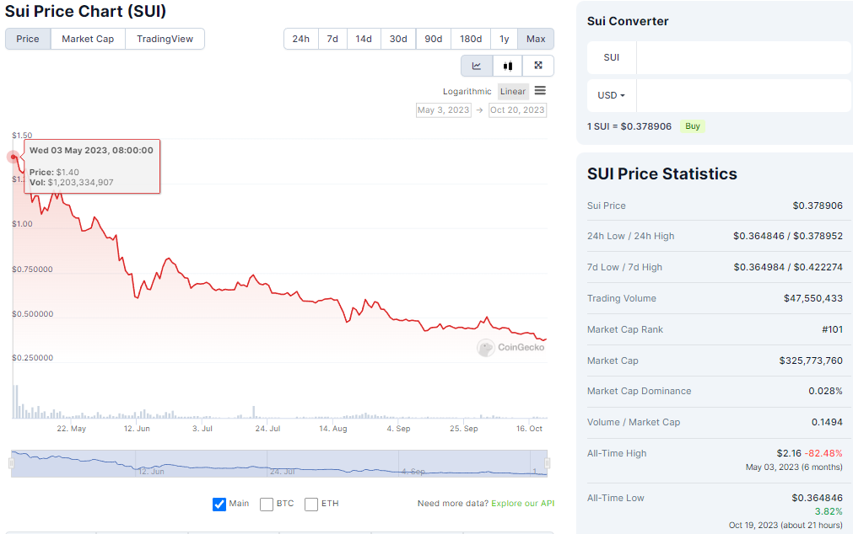
Task: Open the TradingView tab
Action: point(165,39)
